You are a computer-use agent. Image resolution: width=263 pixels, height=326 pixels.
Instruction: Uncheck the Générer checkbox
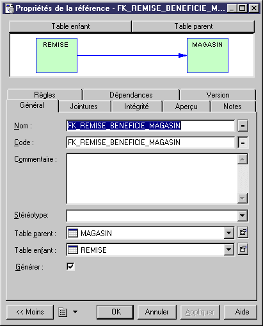coord(70,266)
